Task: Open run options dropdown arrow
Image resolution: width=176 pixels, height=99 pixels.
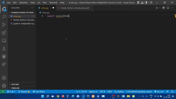Action: click(160, 8)
